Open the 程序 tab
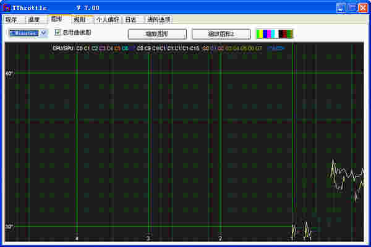Image resolution: width=371 pixels, height=247 pixels. click(x=11, y=20)
